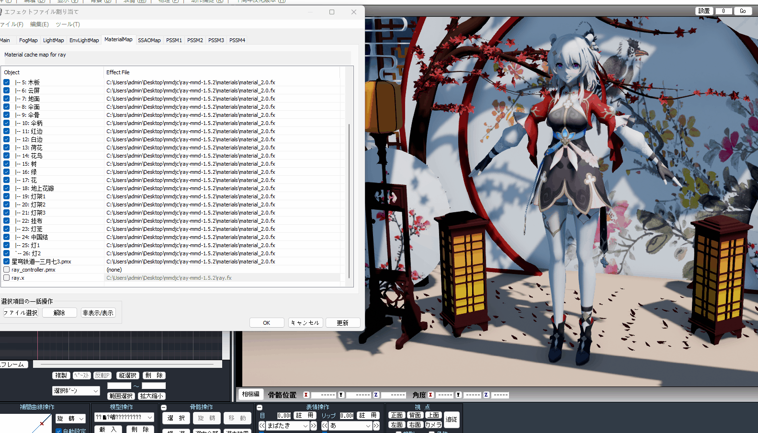Click the OK button
Image resolution: width=758 pixels, height=433 pixels.
(x=267, y=323)
